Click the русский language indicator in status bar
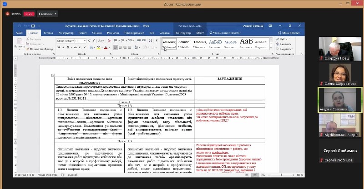 72,175
